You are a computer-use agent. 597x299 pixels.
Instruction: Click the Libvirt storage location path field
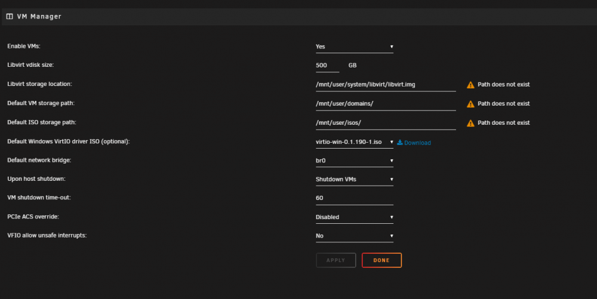[386, 85]
